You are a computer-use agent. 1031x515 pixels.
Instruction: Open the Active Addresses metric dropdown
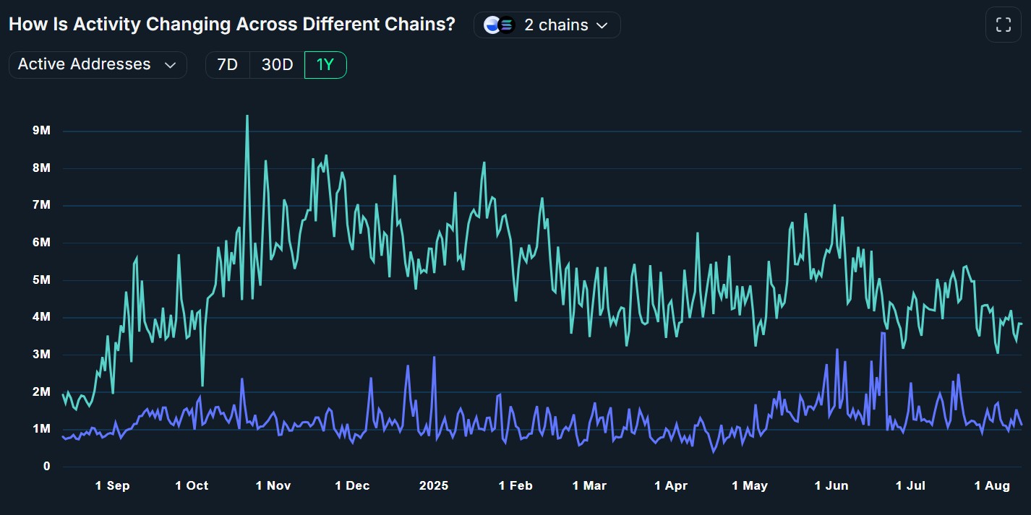(98, 64)
